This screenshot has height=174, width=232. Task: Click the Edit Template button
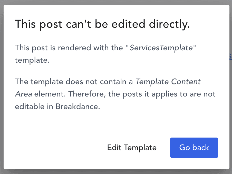(132, 148)
